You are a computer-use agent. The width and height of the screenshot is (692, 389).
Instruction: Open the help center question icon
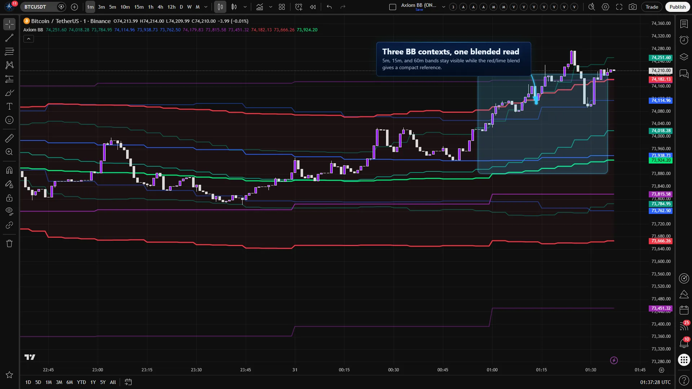[684, 380]
